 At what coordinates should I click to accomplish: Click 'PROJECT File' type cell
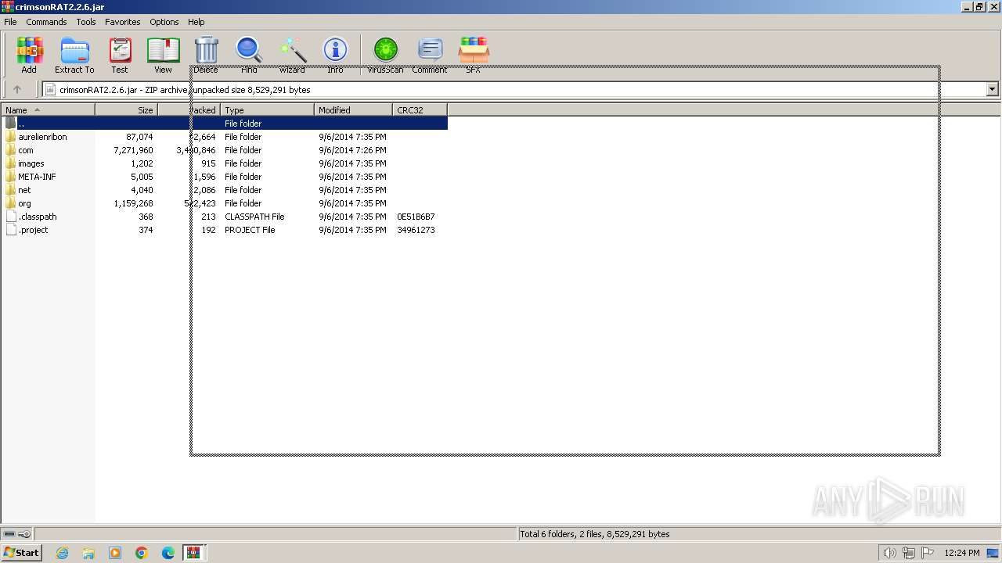(250, 230)
